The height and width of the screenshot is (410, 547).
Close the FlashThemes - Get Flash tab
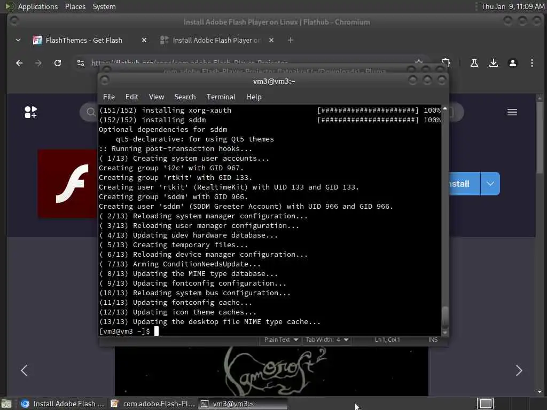point(144,40)
